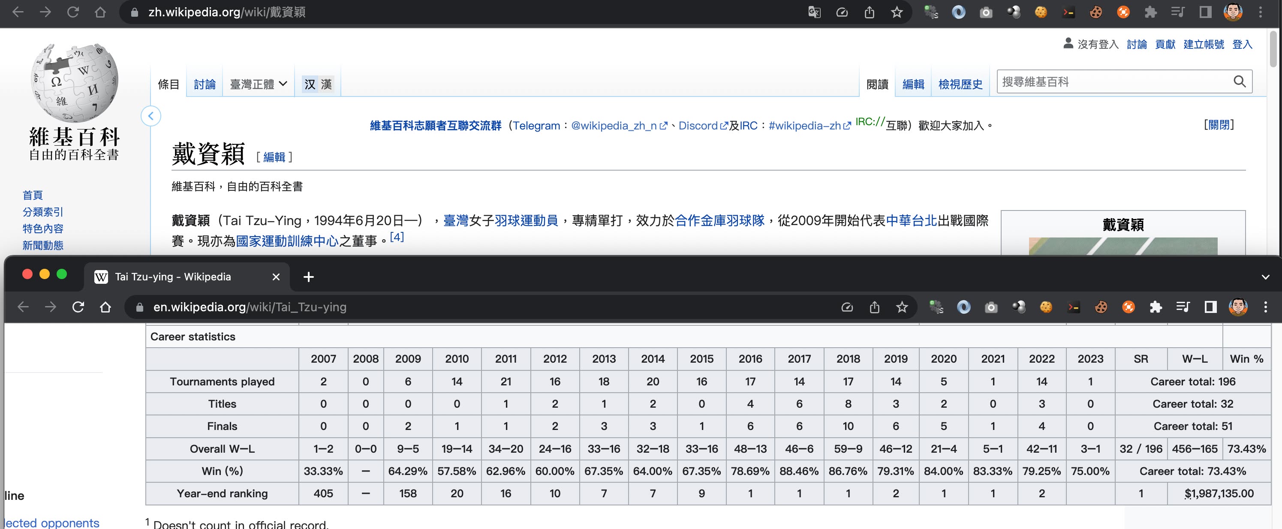The width and height of the screenshot is (1282, 529).
Task: Reload the zh.wikipedia page
Action: point(72,12)
